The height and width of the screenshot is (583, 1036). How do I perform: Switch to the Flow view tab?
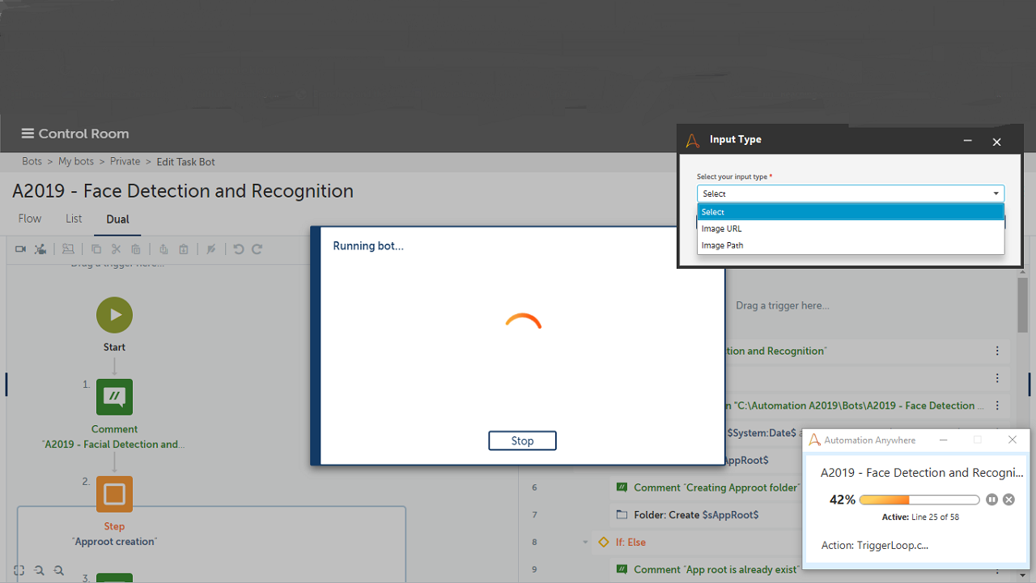pos(30,219)
